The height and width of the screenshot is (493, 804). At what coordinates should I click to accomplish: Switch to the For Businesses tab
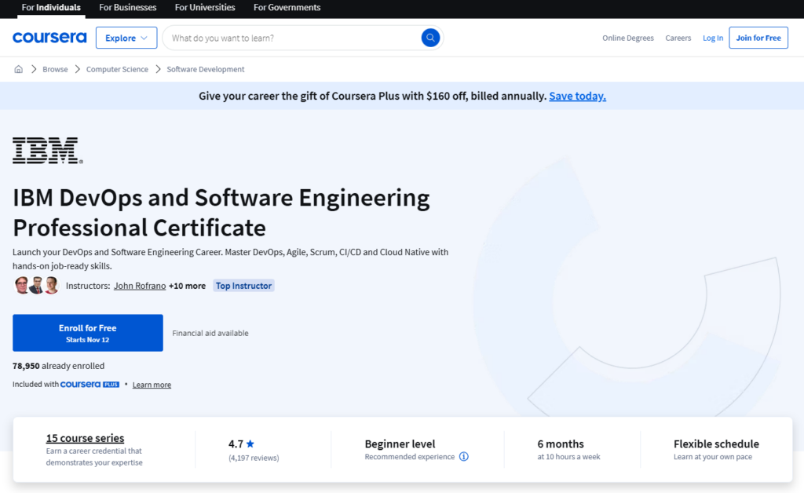(x=128, y=8)
